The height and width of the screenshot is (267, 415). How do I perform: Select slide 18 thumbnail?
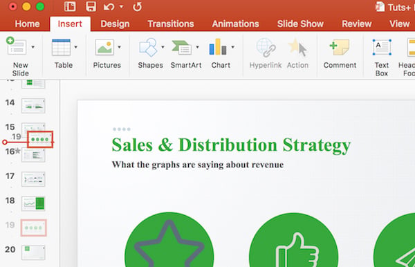click(x=33, y=203)
